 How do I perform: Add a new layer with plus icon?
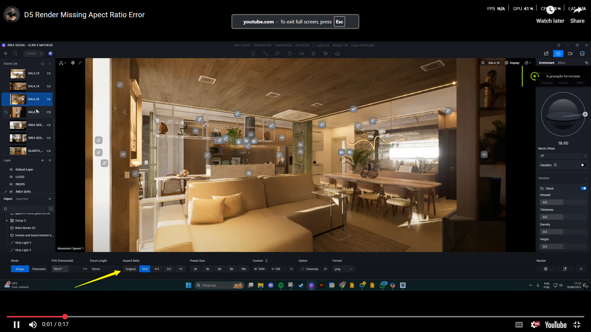(x=42, y=160)
